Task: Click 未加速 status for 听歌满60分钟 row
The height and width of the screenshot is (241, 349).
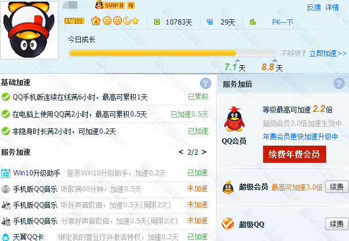Action: 198,188
